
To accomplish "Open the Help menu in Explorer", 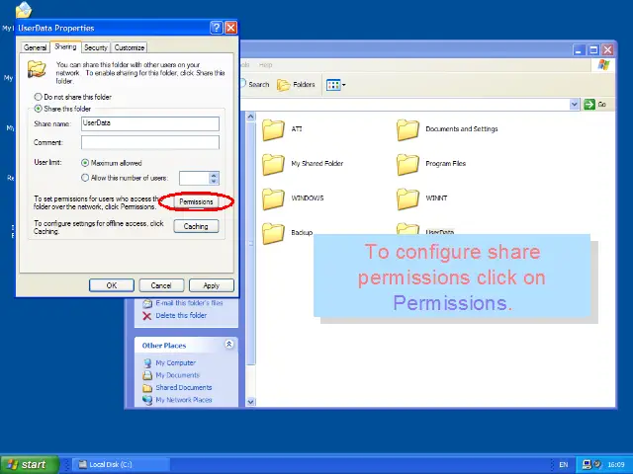I will (x=265, y=65).
